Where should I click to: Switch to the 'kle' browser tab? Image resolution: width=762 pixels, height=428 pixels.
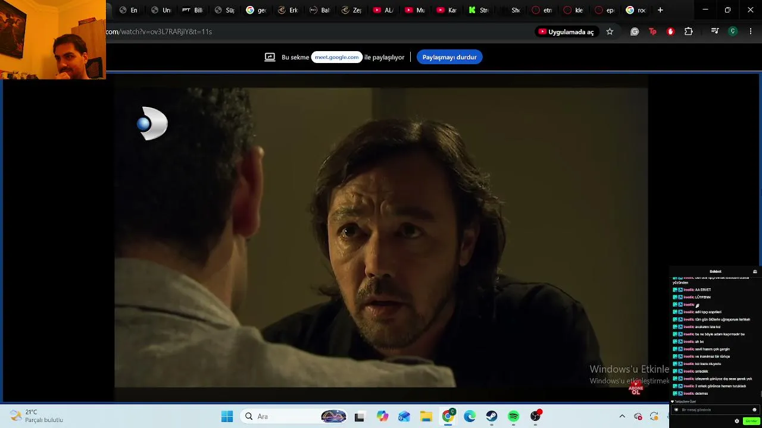pos(574,10)
